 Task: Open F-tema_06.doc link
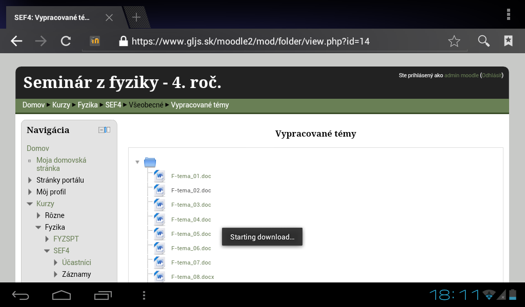coord(191,248)
